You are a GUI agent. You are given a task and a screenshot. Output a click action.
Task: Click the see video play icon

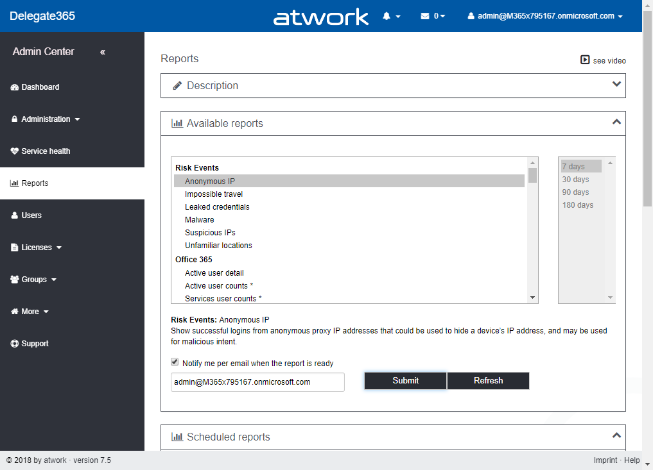(585, 60)
